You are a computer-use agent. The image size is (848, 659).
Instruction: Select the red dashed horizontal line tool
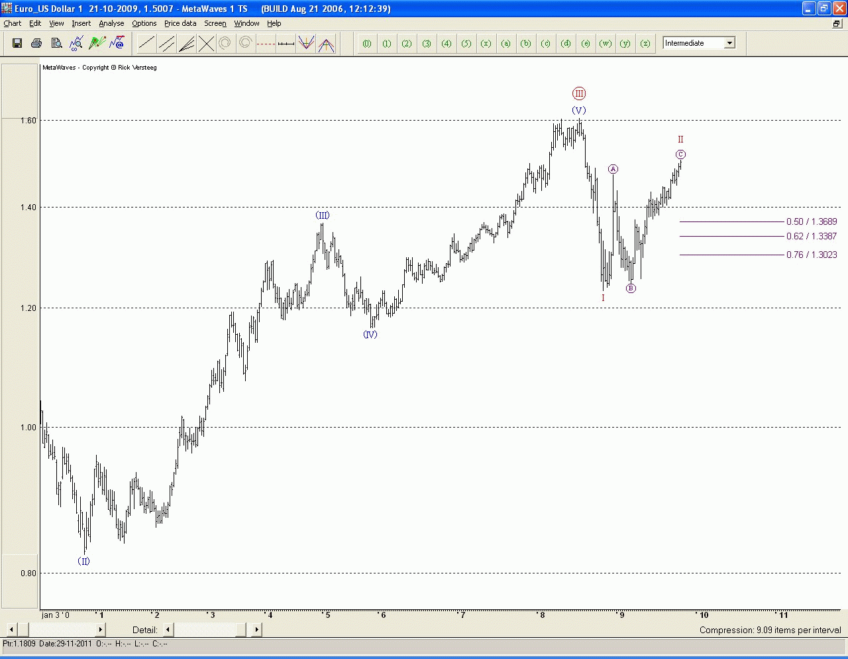(266, 44)
